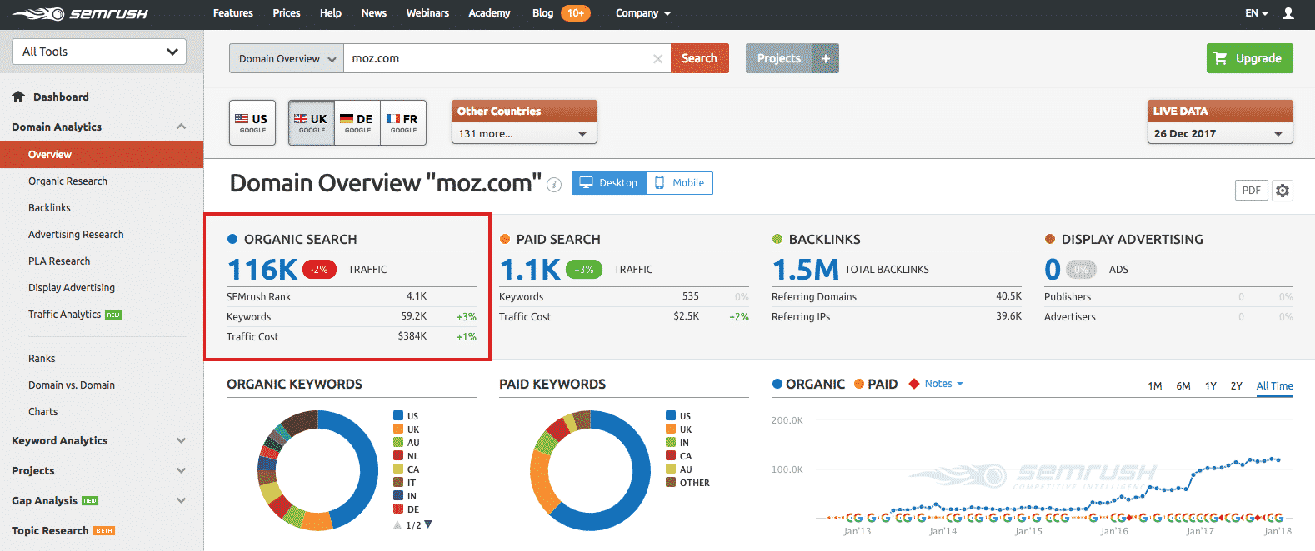Viewport: 1315px width, 551px height.
Task: Show the domain overview info icon
Action: click(x=554, y=185)
